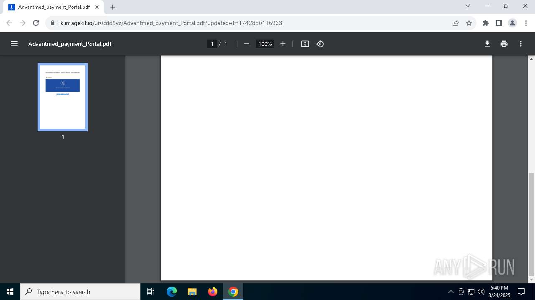Viewport: 535px width, 300px height.
Task: Click the fit to page icon
Action: tap(305, 44)
